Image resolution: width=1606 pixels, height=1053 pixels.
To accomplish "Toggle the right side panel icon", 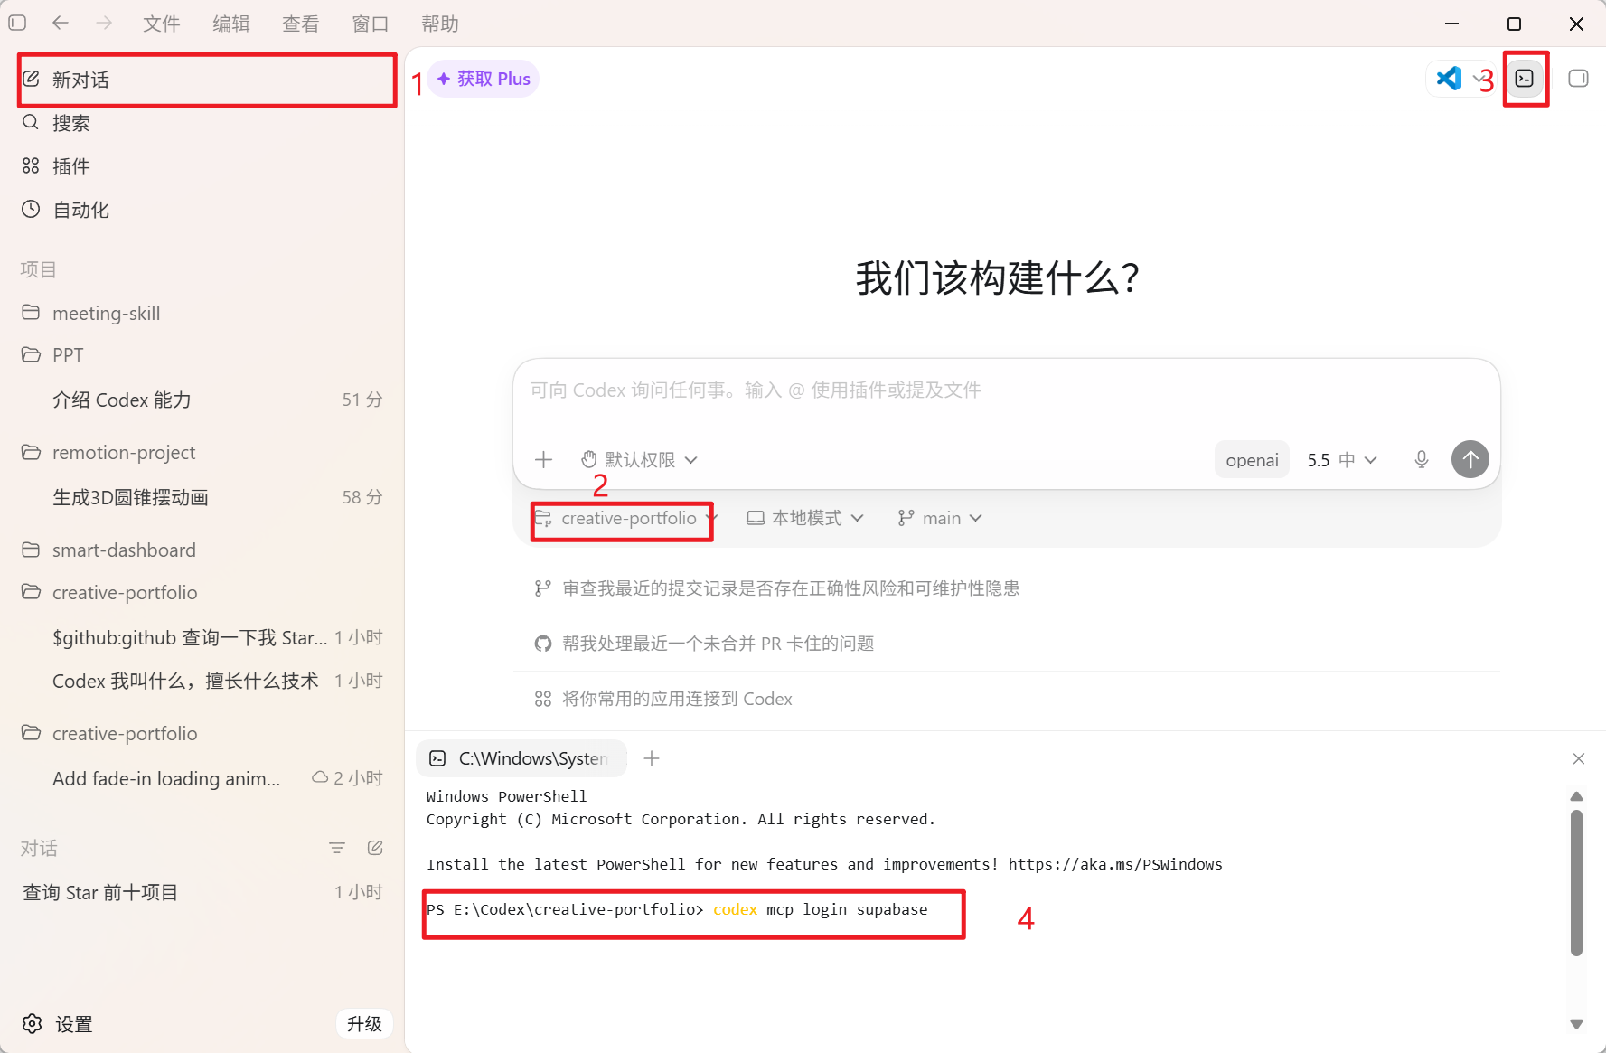I will coord(1578,79).
